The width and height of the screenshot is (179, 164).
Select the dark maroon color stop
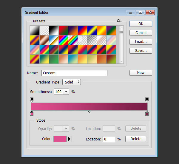pos(147,113)
